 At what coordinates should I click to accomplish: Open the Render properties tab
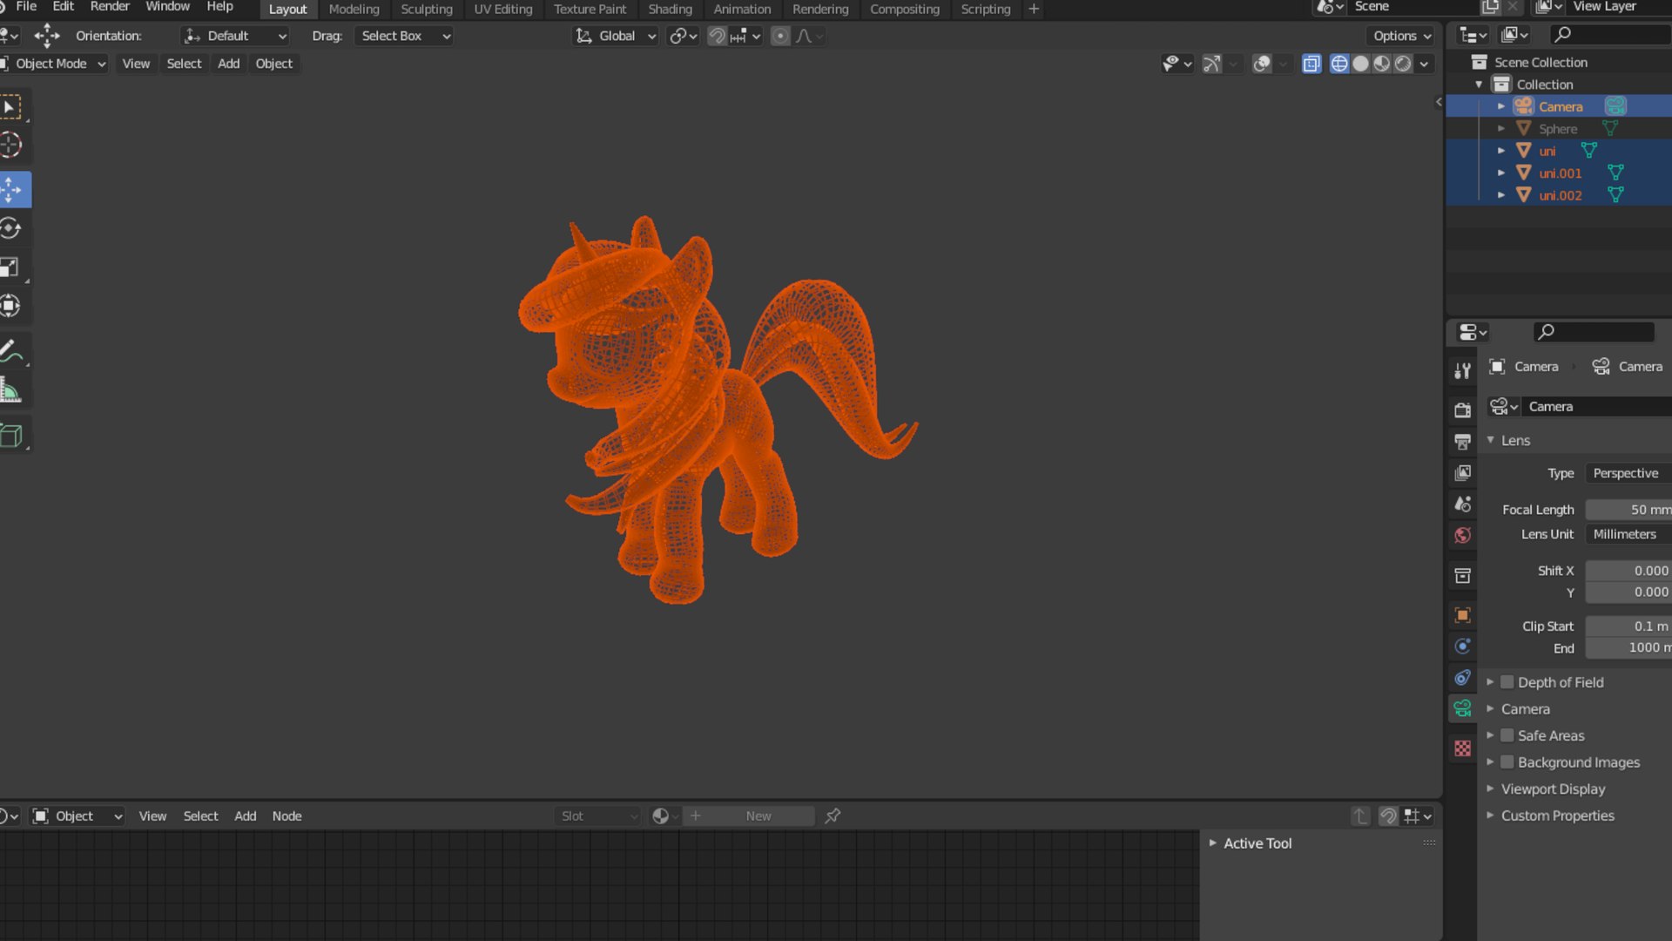coord(1463,410)
